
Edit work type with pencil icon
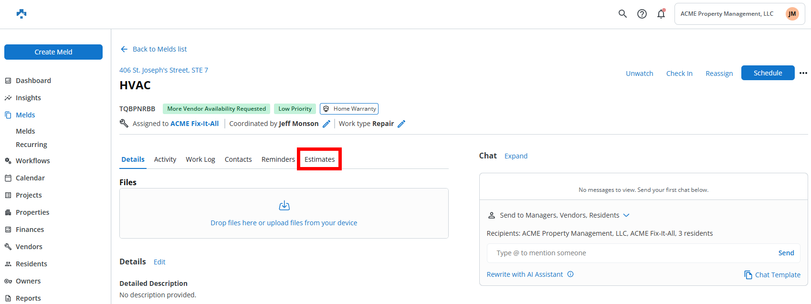[x=401, y=124]
